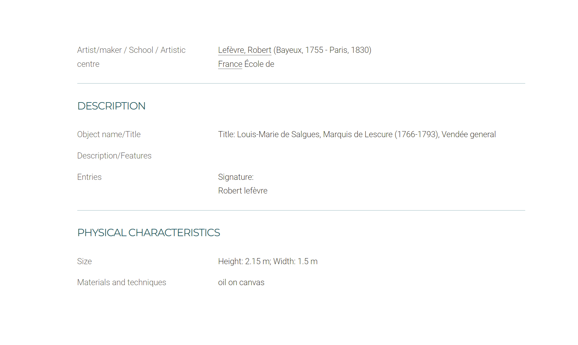This screenshot has width=578, height=345.
Task: Select the Entries field label
Action: pos(89,177)
